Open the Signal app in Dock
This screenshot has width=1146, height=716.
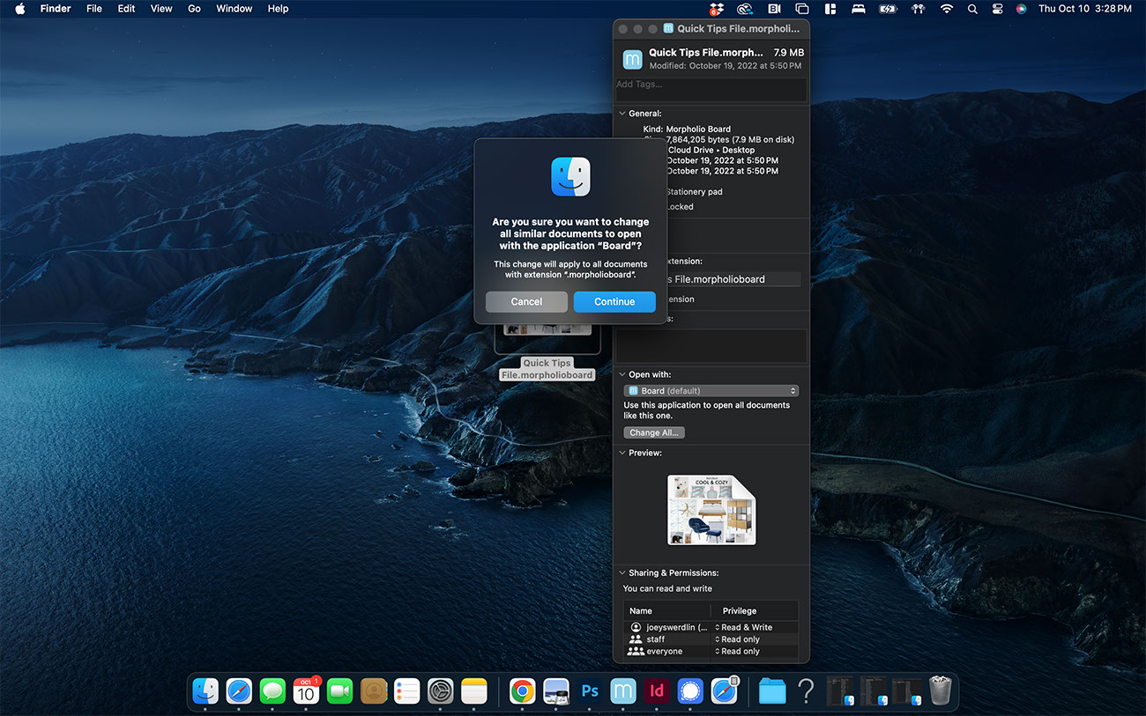point(689,691)
